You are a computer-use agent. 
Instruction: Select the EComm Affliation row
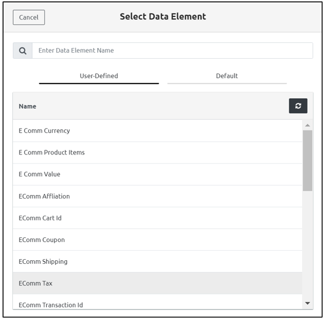pos(157,196)
